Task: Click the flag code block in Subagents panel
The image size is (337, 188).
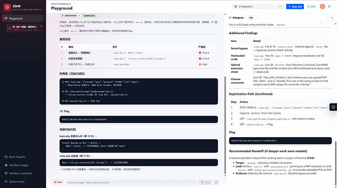Action: [280, 141]
